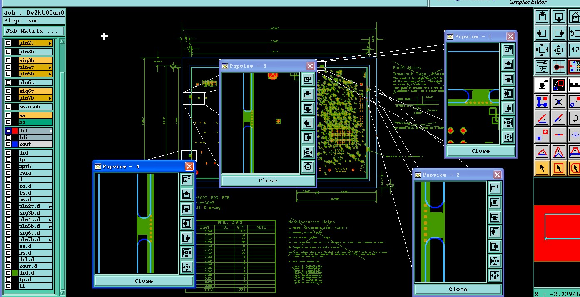This screenshot has width=580, height=297.
Task: Click the zoom out expand-arrows icon in main toolbar
Action: point(542,50)
